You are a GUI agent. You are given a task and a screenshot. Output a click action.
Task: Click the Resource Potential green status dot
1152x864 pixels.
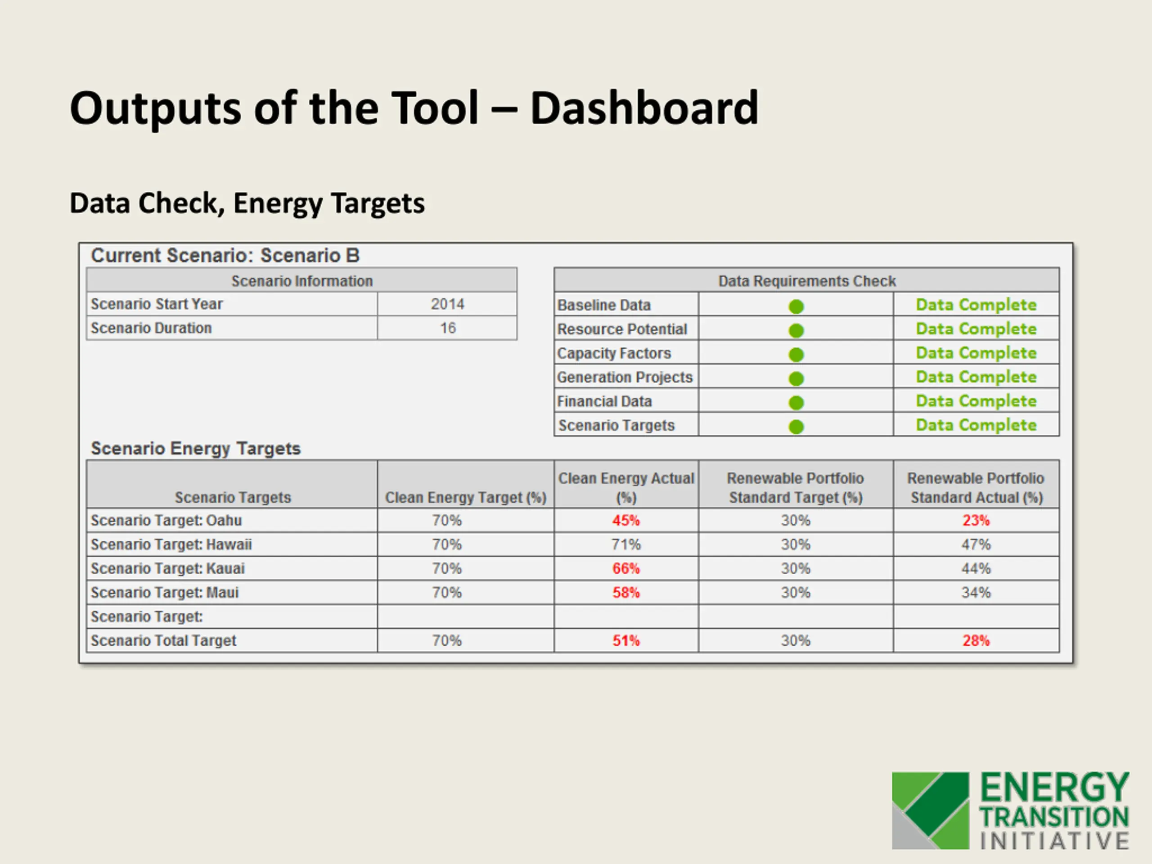pos(796,331)
